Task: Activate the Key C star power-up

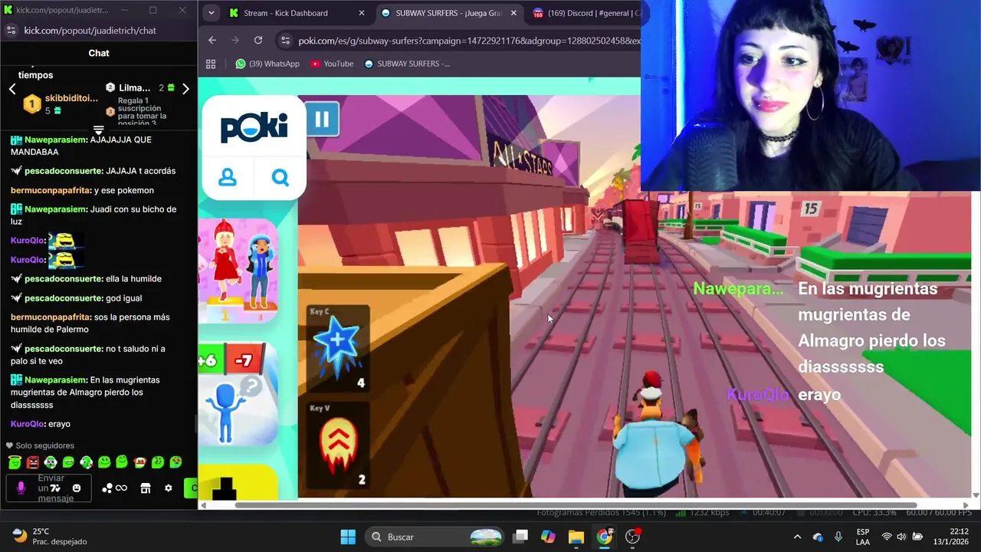Action: (x=338, y=349)
